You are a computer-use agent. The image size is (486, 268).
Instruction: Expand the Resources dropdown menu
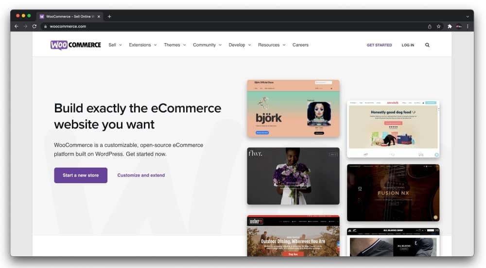tap(272, 45)
